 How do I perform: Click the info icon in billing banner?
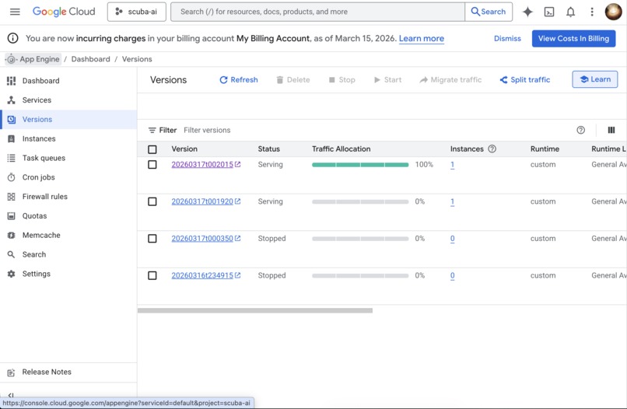(12, 38)
